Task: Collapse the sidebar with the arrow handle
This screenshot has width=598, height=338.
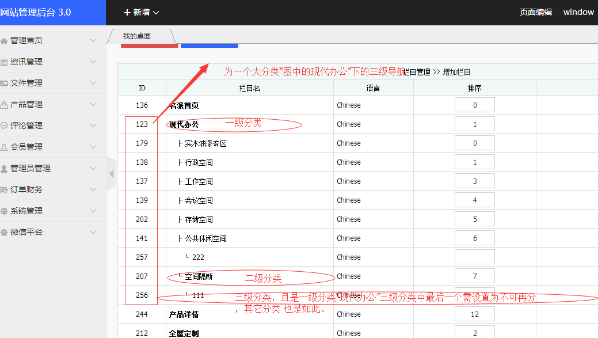Action: tap(111, 173)
